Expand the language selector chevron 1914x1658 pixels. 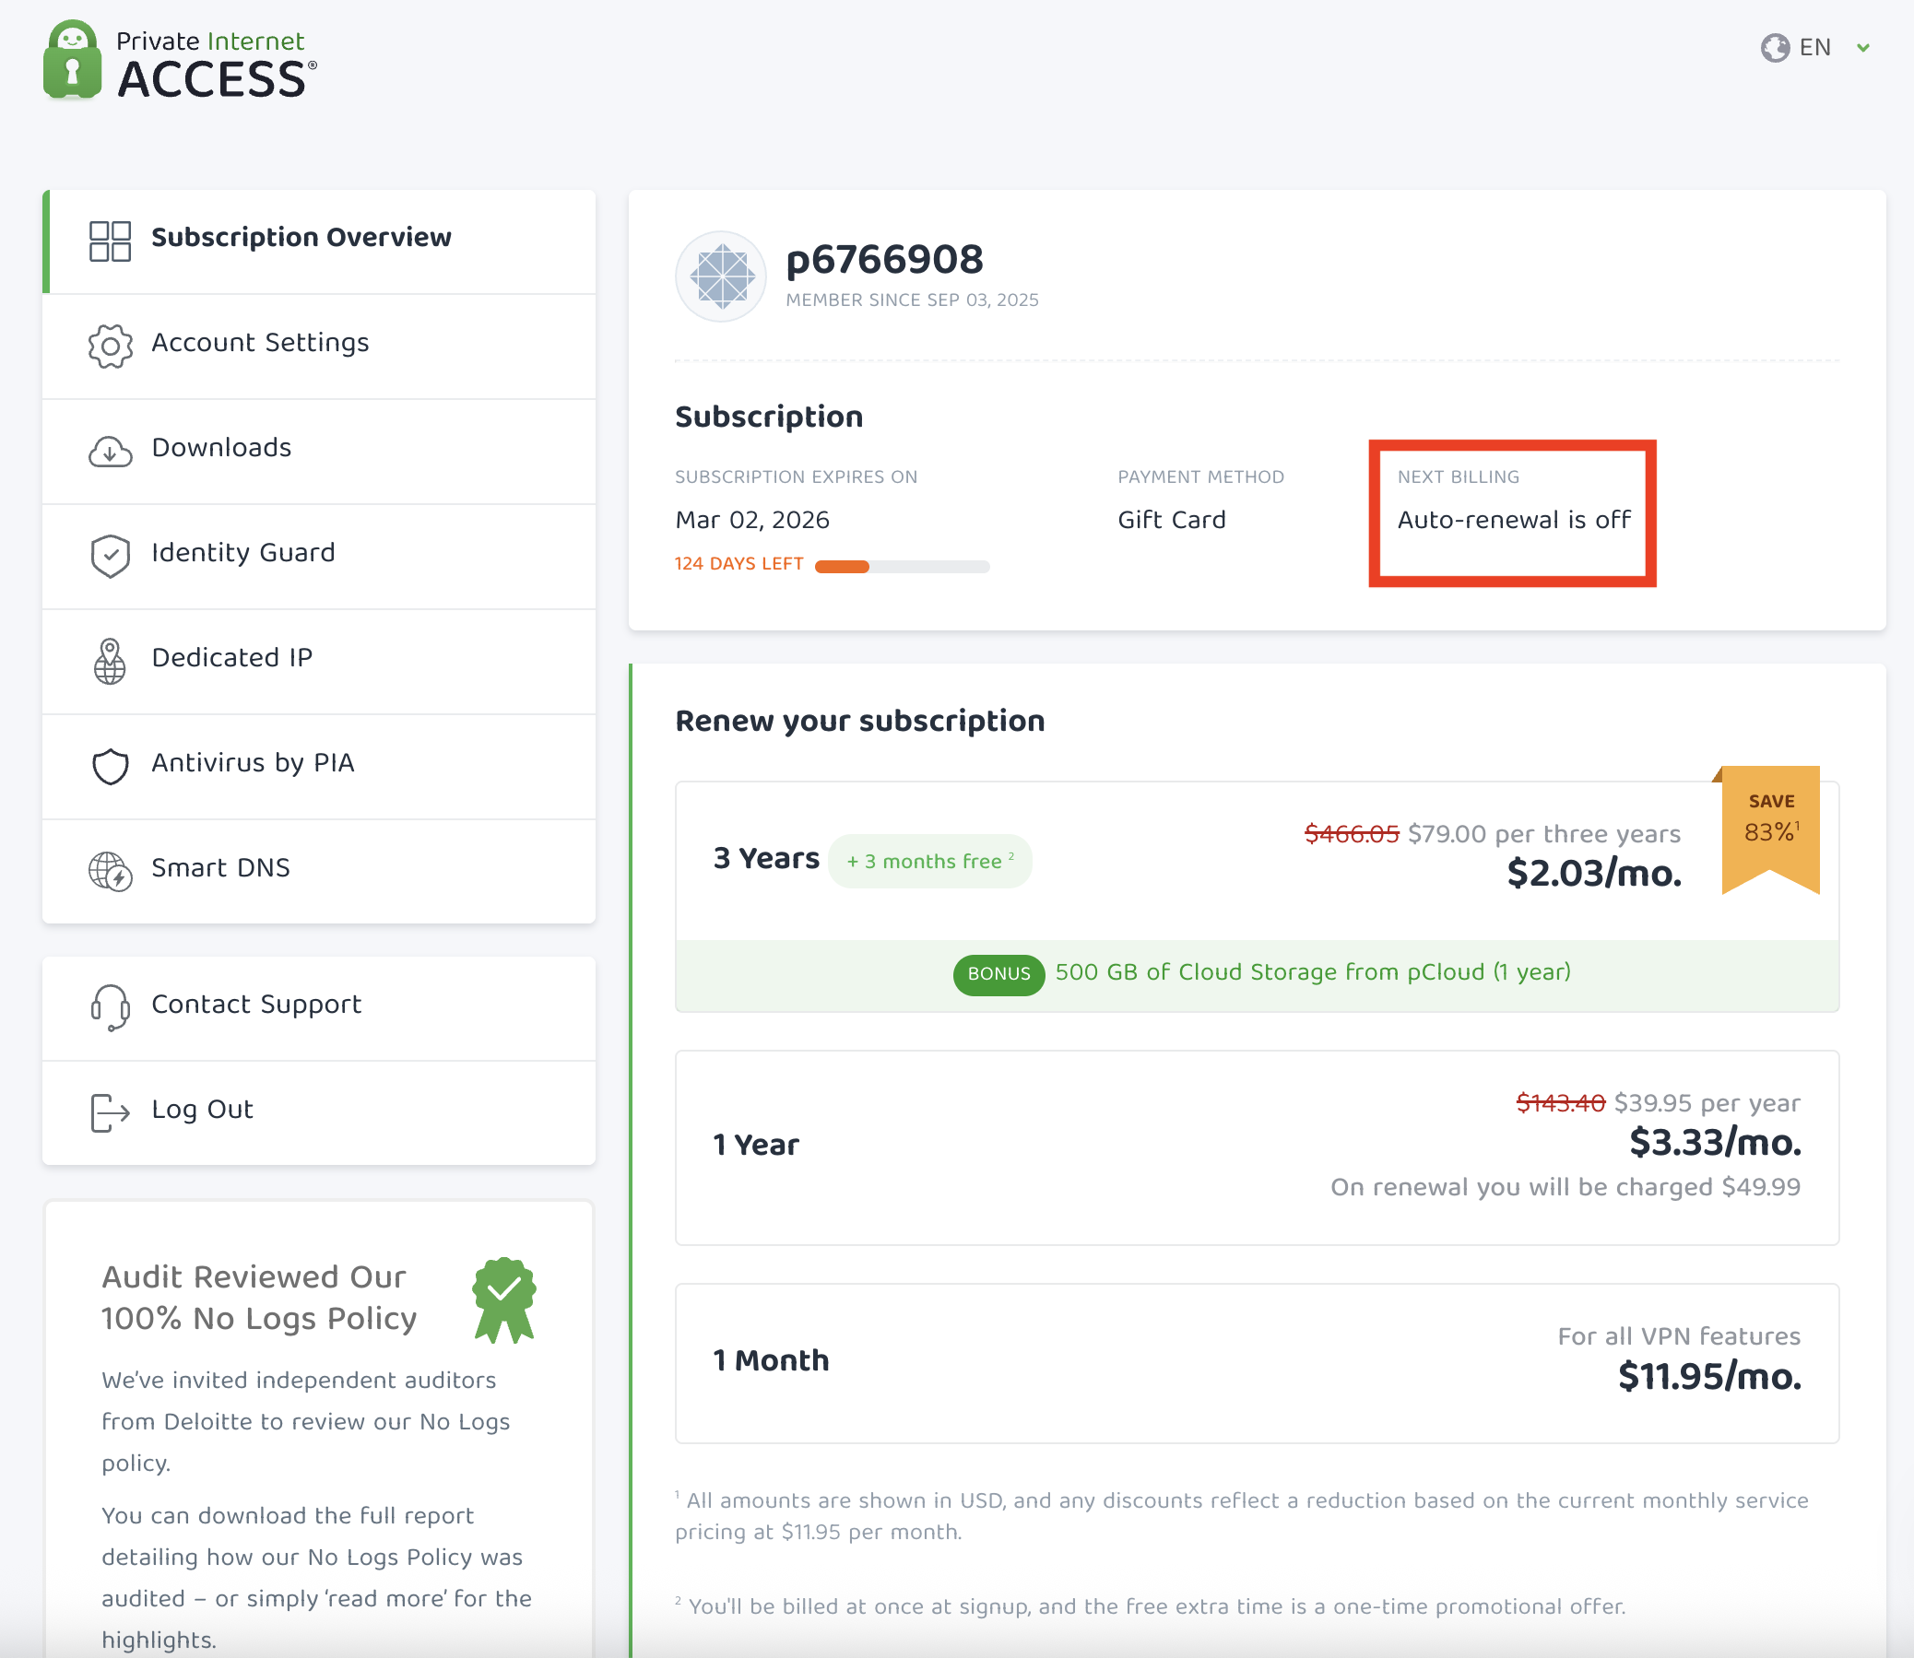(1862, 48)
